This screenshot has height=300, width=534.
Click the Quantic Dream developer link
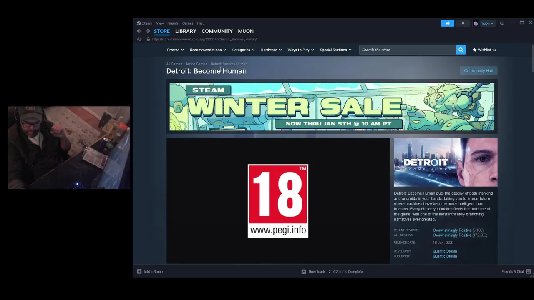pyautogui.click(x=445, y=251)
